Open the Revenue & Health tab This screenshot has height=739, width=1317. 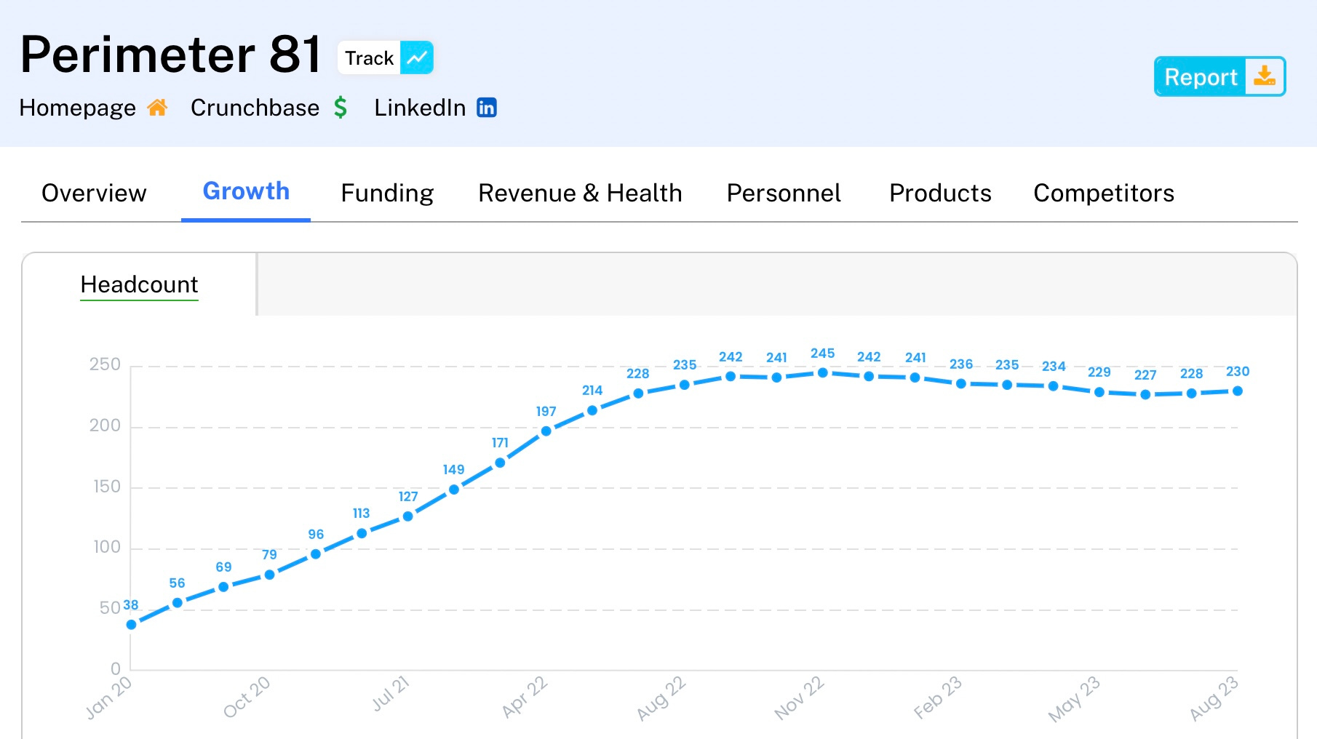coord(580,193)
